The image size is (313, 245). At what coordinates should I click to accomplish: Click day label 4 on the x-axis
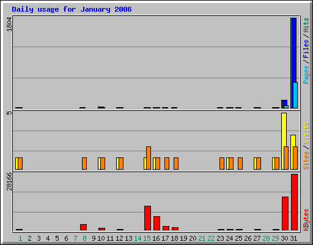[x=48, y=238]
